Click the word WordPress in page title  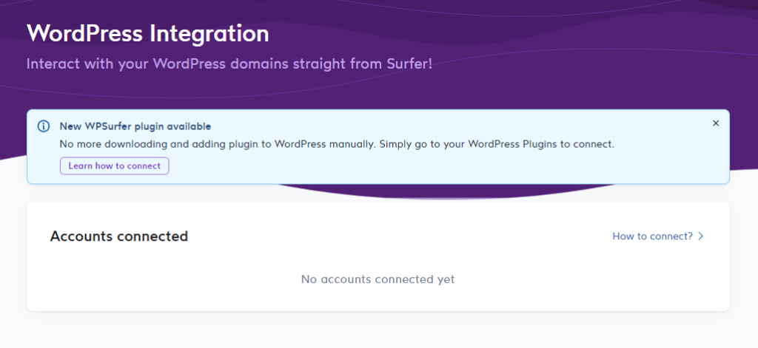coord(84,34)
